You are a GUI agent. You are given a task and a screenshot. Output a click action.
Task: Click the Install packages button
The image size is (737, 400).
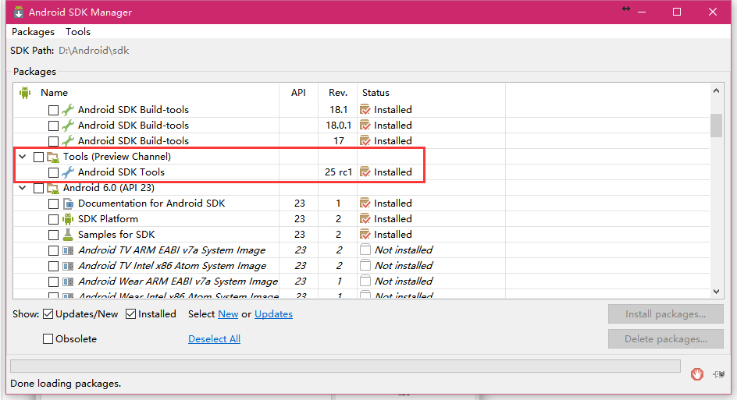(665, 314)
